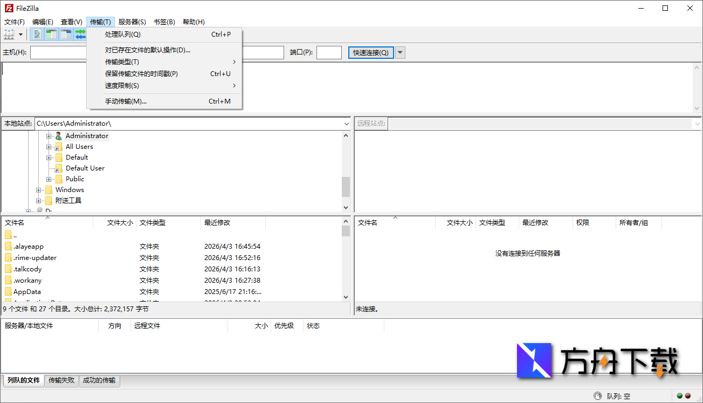Enable 保留传输文件的时间戳 option
Screen dimensions: 703x403
point(140,73)
